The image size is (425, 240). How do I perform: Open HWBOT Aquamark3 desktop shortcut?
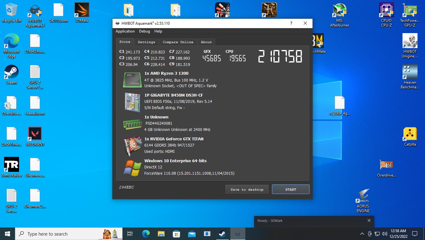point(35,15)
